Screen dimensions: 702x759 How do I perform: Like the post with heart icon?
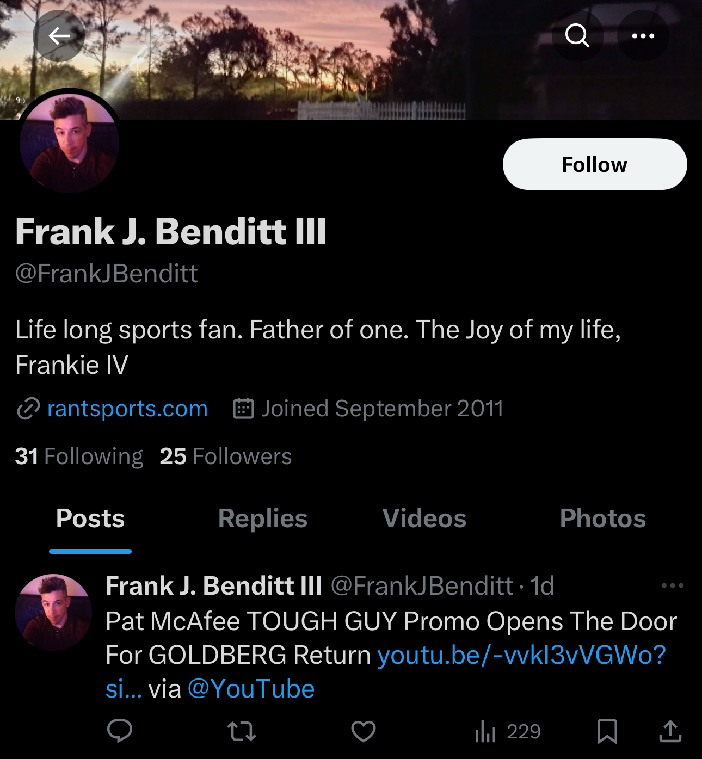(364, 731)
